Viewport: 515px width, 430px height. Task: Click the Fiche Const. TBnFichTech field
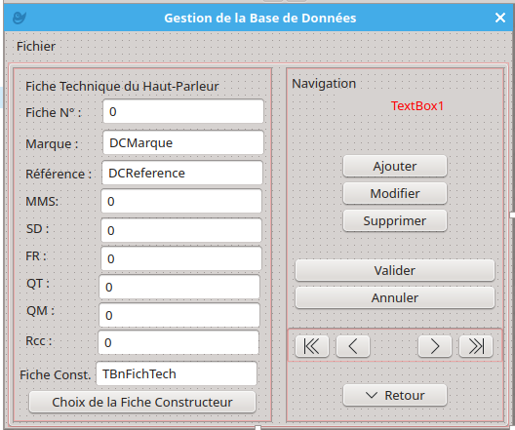177,373
